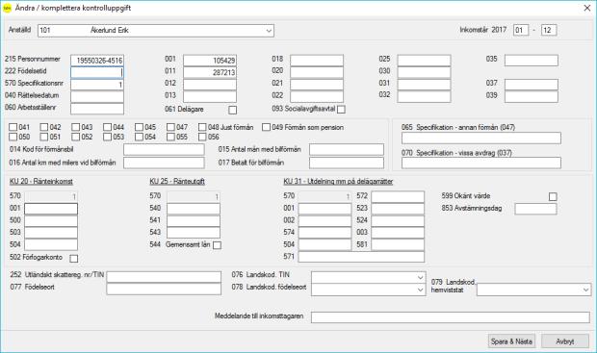Viewport: 597px width, 353px height.
Task: Enable checkbox 044
Action: (x=108, y=127)
